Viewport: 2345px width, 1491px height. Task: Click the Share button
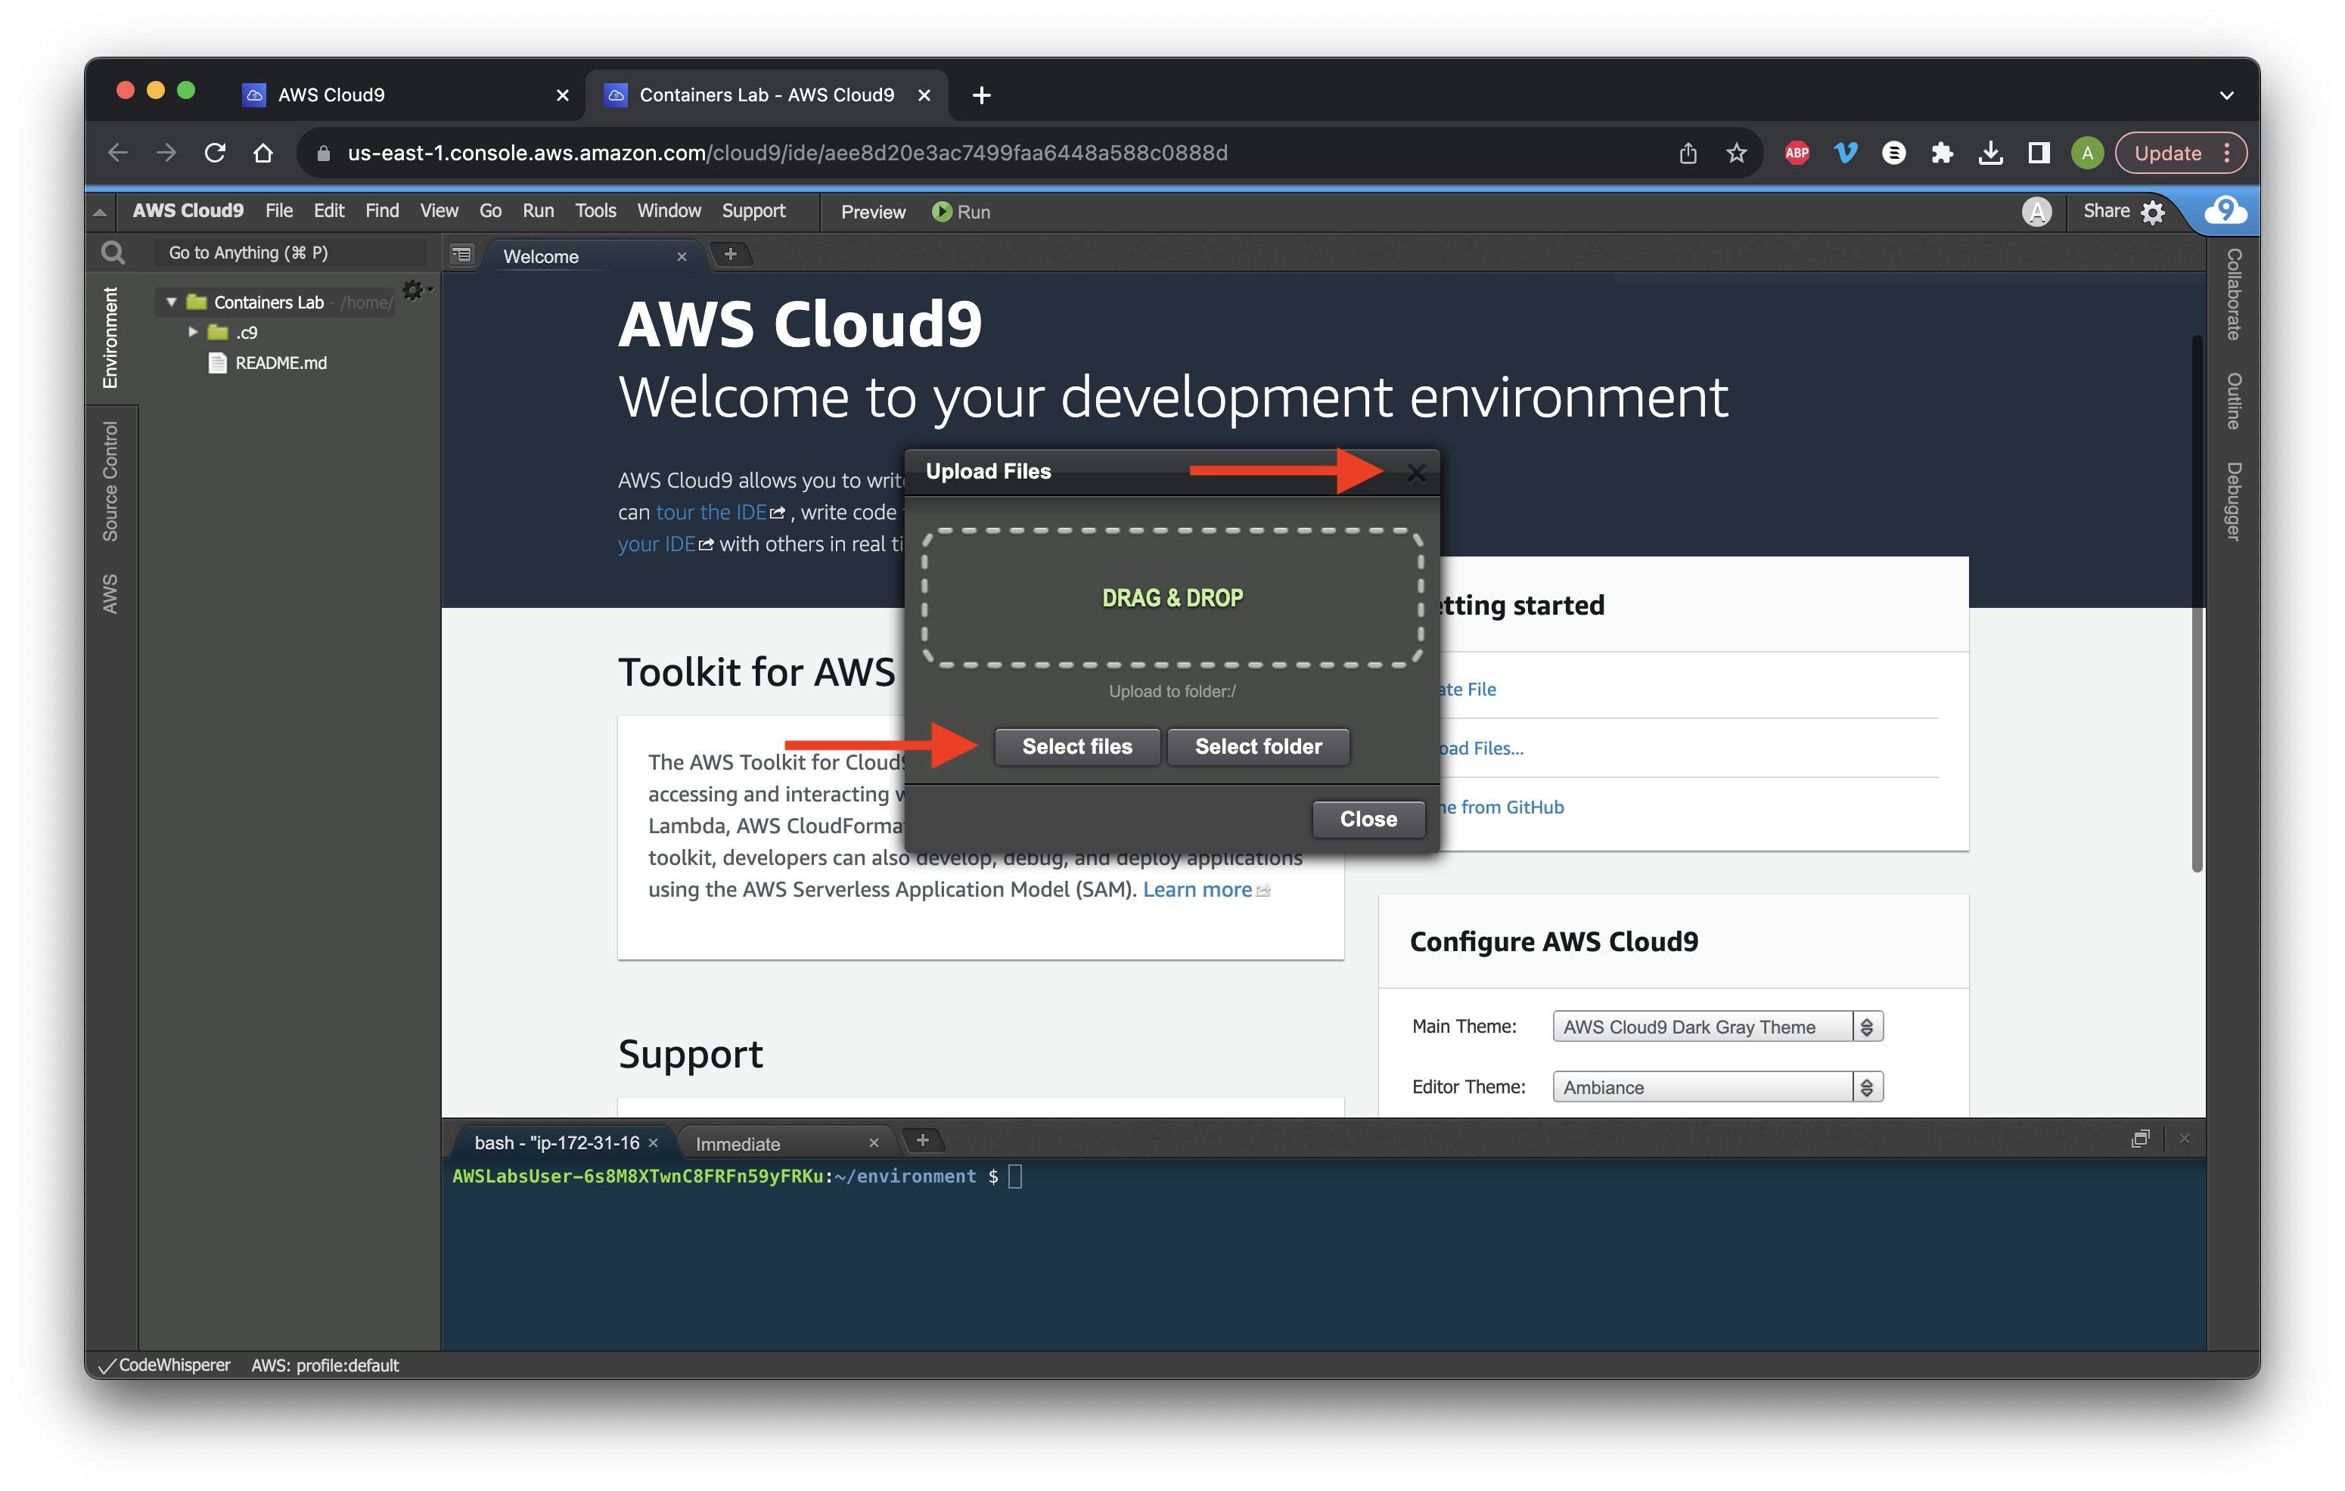click(x=2105, y=211)
